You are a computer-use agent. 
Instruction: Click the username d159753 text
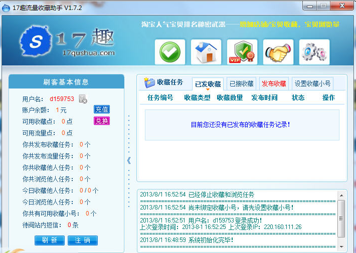[x=62, y=99]
